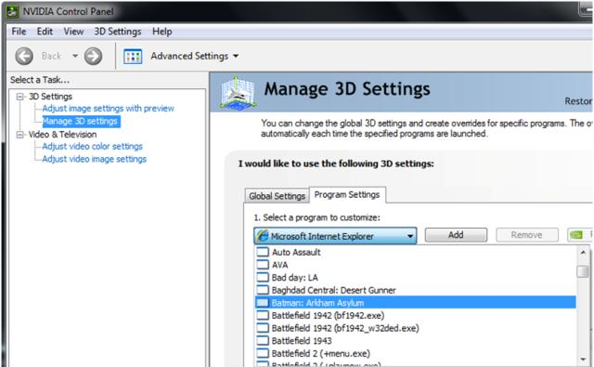
Task: Go forward with the forward arrow icon
Action: click(x=93, y=56)
